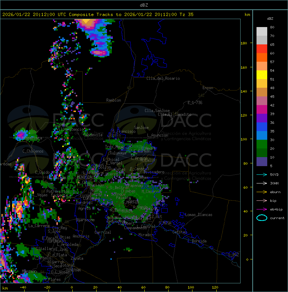Image resolution: width=288 pixels, height=292 pixels.
Task: Pick the purple 36-39 dBZ legend swatch
Action: coord(262,118)
